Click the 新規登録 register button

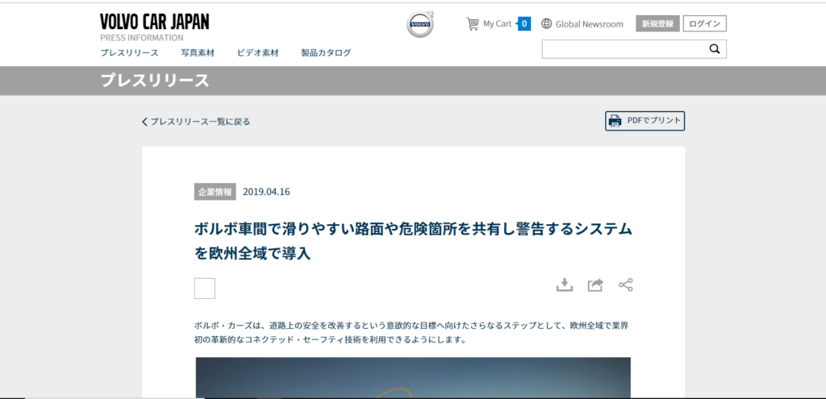(658, 23)
